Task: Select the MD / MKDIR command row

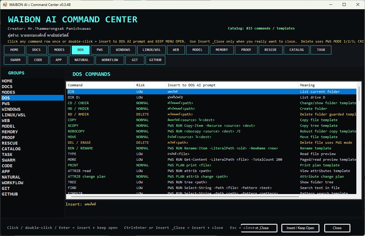Action: pos(211,109)
